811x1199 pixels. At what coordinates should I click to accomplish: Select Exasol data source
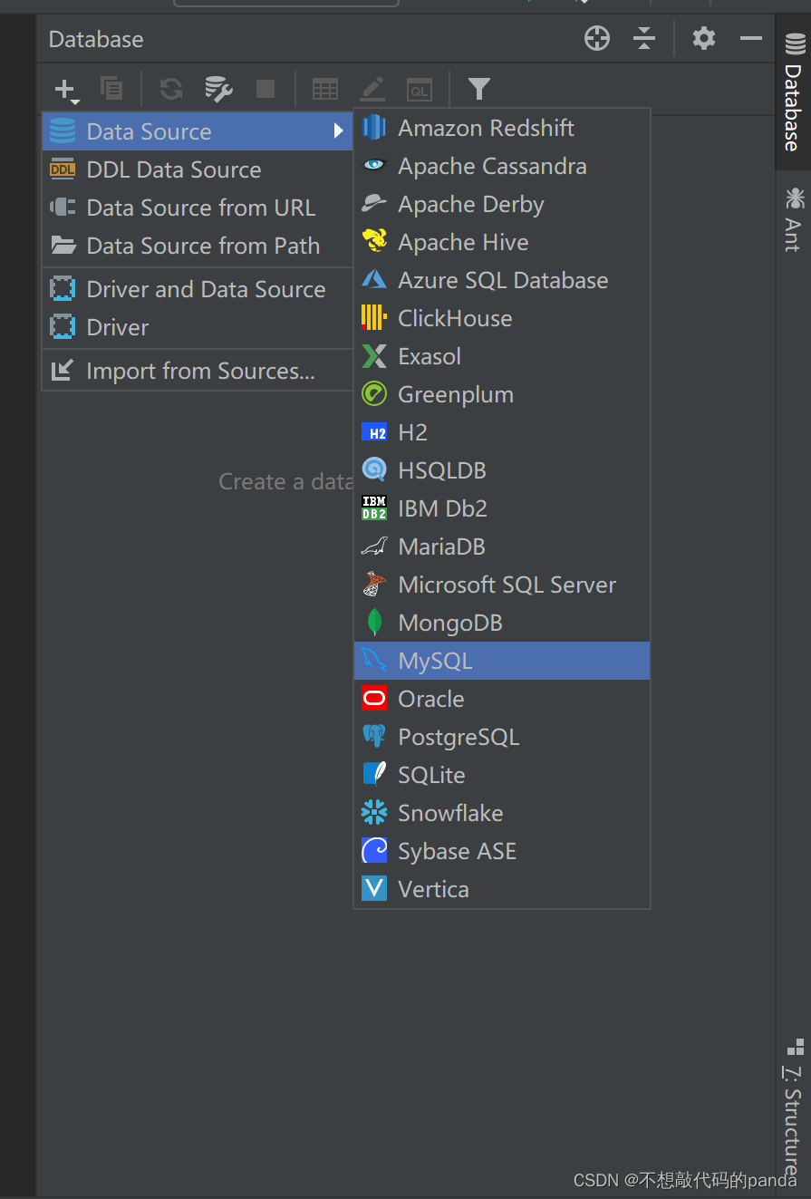[502, 356]
